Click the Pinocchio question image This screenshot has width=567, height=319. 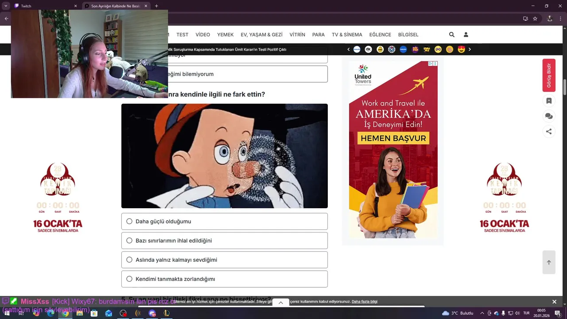pos(225,156)
